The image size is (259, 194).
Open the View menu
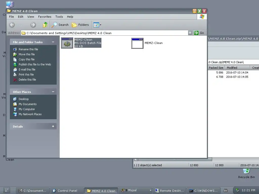pos(31,17)
